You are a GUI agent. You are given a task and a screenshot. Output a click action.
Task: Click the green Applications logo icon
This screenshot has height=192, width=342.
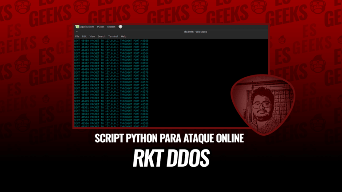77,27
